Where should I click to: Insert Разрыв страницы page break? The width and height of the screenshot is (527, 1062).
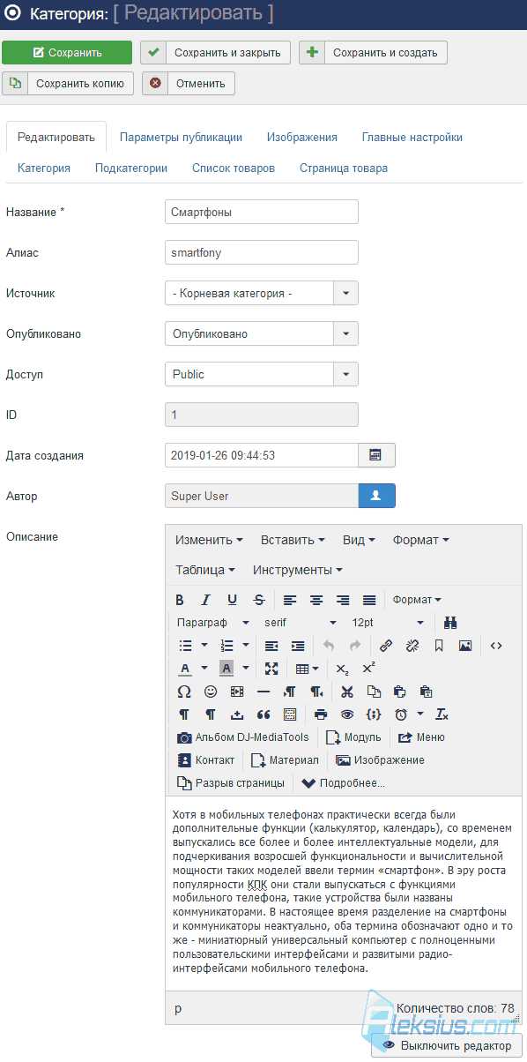coord(231,782)
